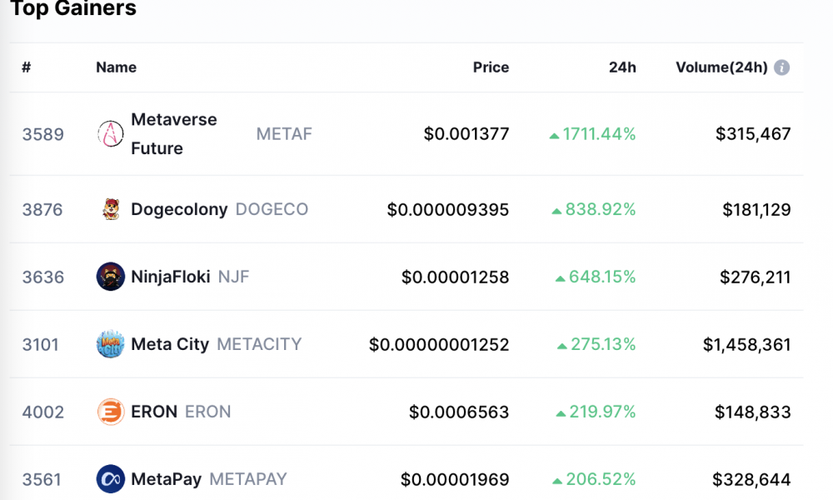
Task: Sort by the Name column header
Action: click(117, 67)
